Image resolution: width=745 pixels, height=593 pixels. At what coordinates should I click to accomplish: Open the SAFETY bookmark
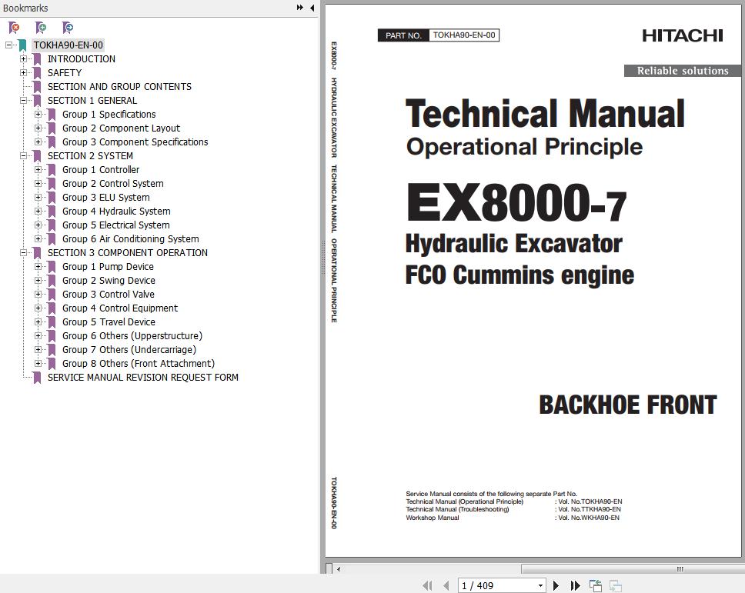pyautogui.click(x=65, y=72)
